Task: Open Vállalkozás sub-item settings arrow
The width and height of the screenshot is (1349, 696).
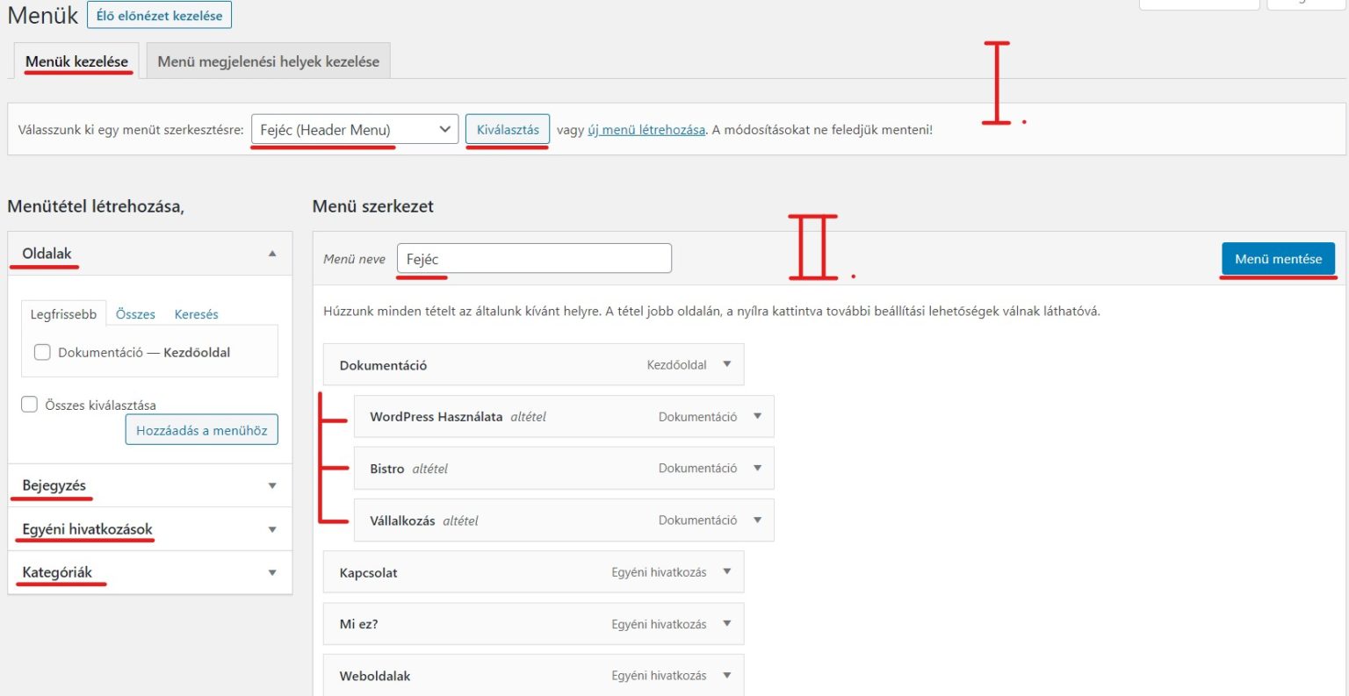Action: pos(757,520)
